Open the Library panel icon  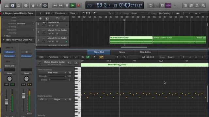coord(7,6)
